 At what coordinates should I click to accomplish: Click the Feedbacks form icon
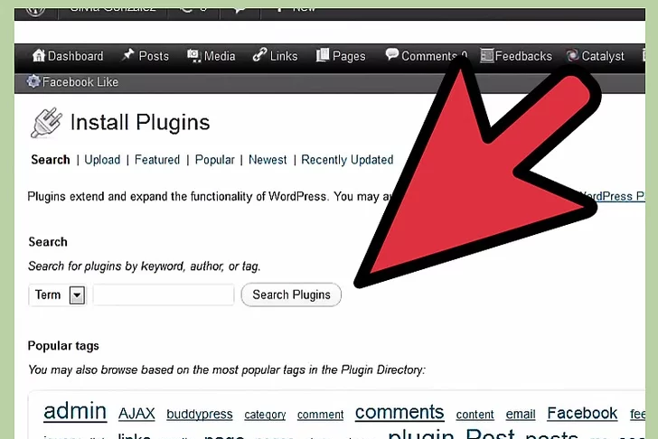[487, 55]
